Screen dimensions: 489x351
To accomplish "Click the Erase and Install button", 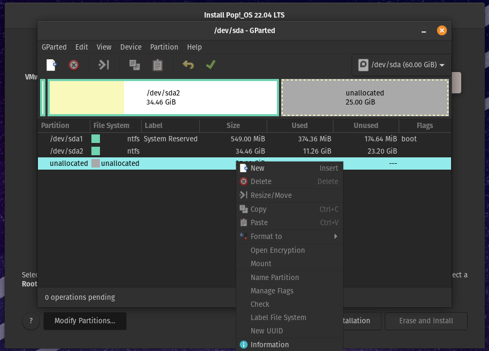I will (426, 321).
